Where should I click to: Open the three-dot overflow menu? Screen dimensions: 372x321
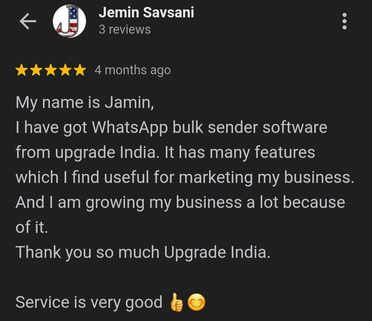pyautogui.click(x=345, y=21)
